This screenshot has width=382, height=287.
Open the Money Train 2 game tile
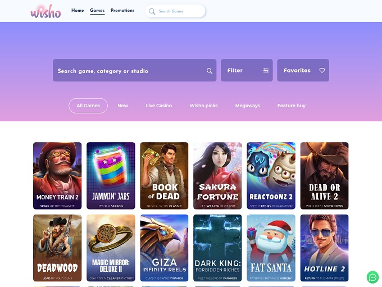(57, 176)
